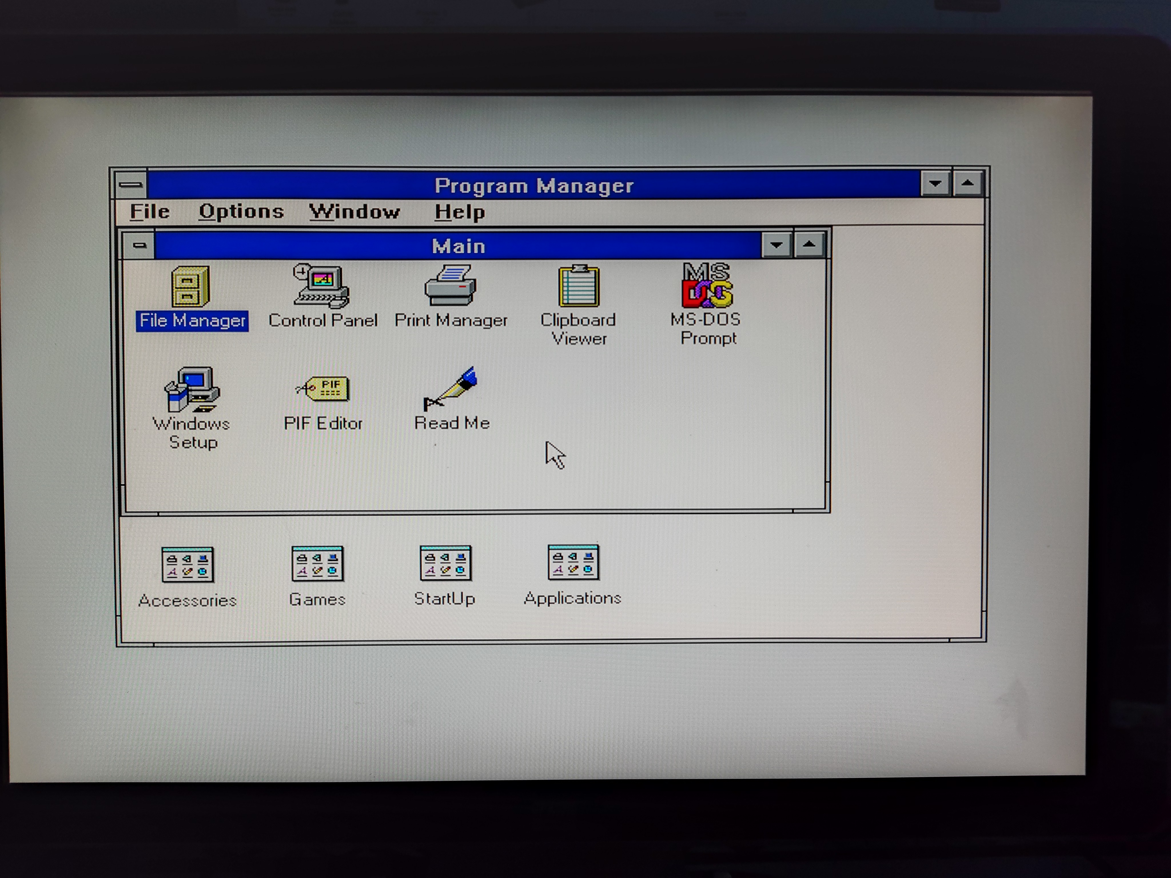
Task: Click the Print Manager printer icon
Action: click(451, 286)
